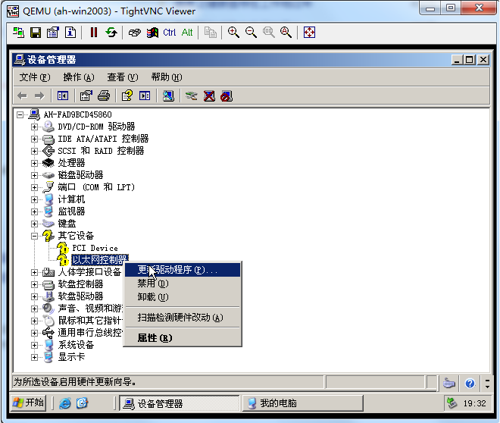Click the VNC refresh screen icon
The height and width of the screenshot is (423, 500).
[111, 33]
